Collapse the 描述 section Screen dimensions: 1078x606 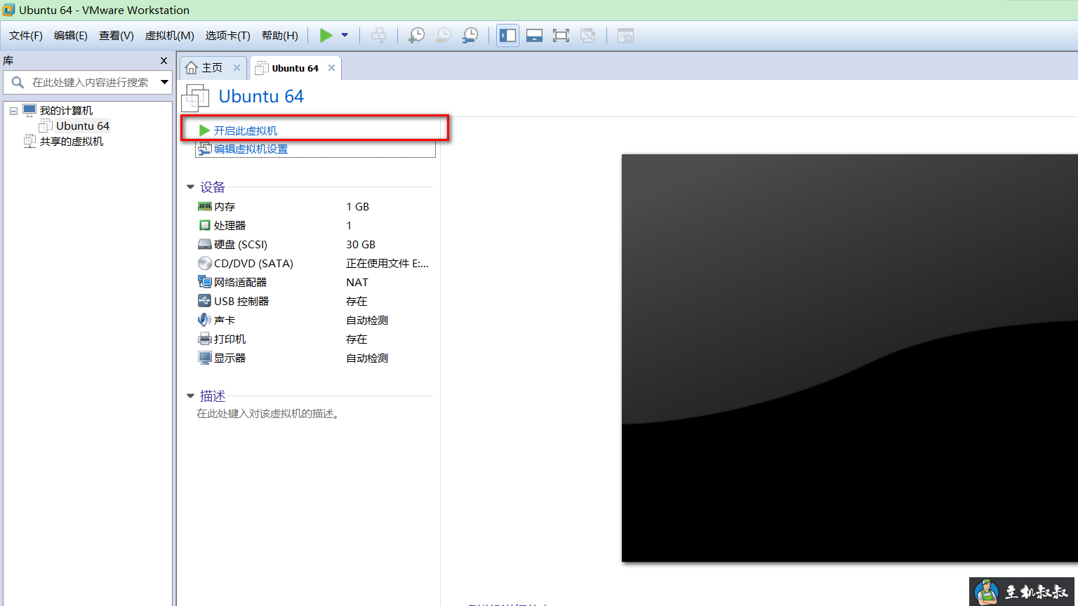pos(190,396)
